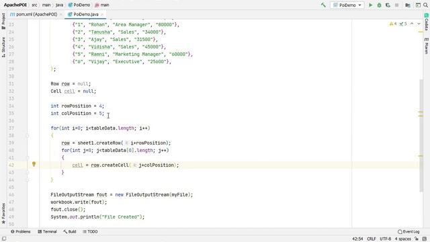Click the createCell method call
Screen dimensions: 430x242
click(x=115, y=165)
